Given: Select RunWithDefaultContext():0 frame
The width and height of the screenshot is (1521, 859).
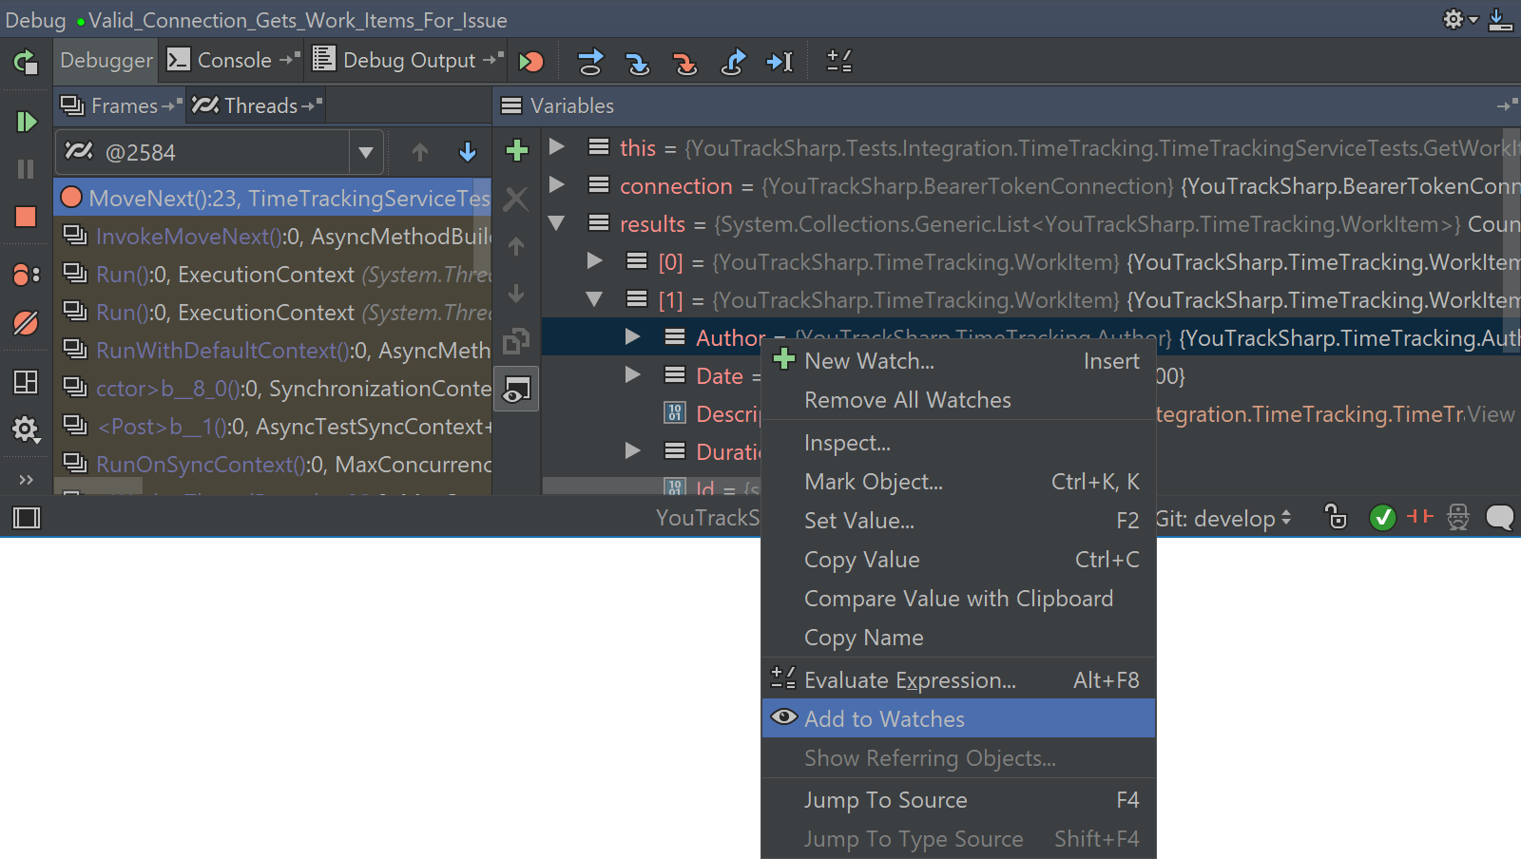Looking at the screenshot, I should (273, 350).
